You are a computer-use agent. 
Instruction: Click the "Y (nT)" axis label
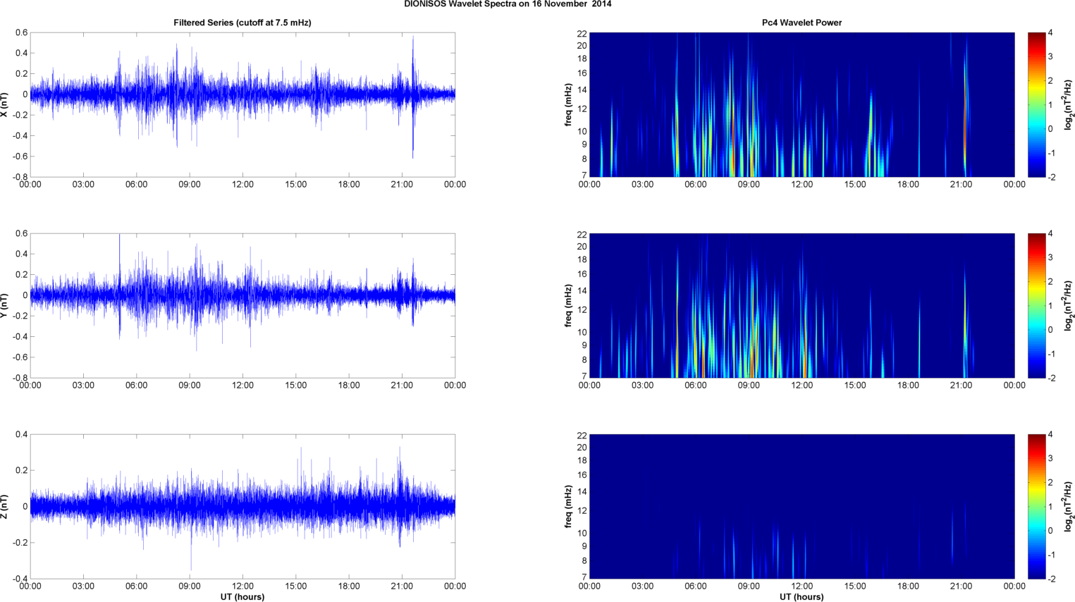5,305
